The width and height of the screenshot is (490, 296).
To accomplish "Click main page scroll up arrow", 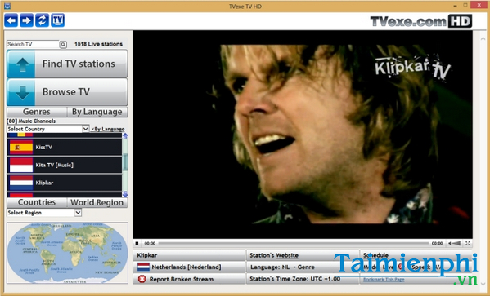I will [483, 38].
